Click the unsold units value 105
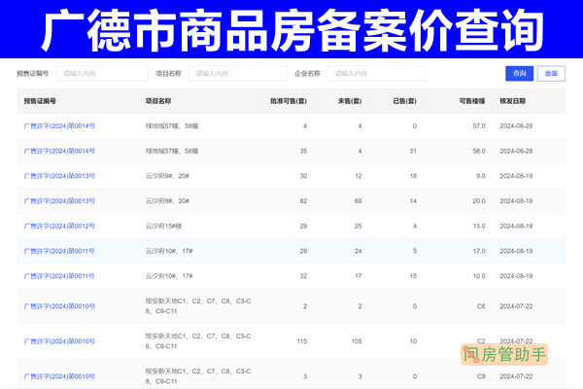Screen dimensions: 583x389 357,341
